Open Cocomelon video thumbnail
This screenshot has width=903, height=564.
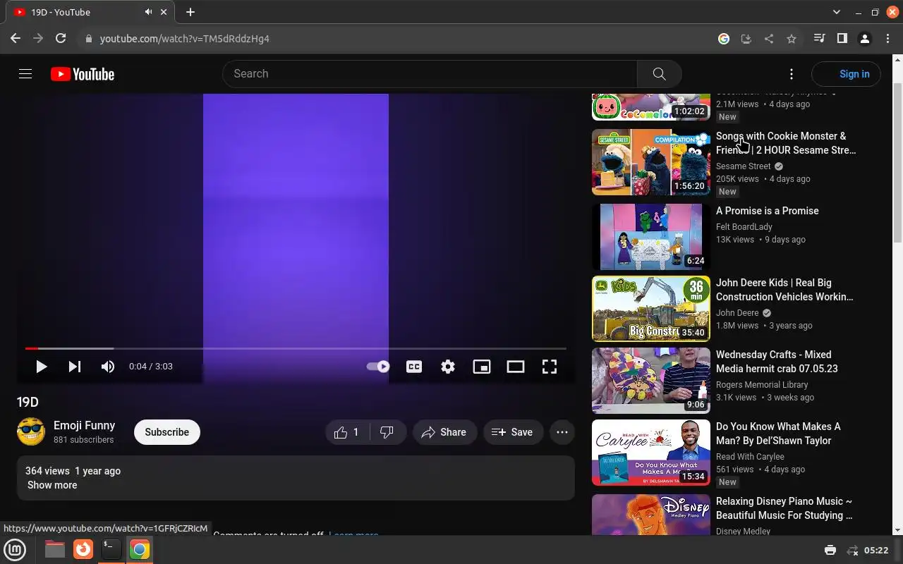651,106
